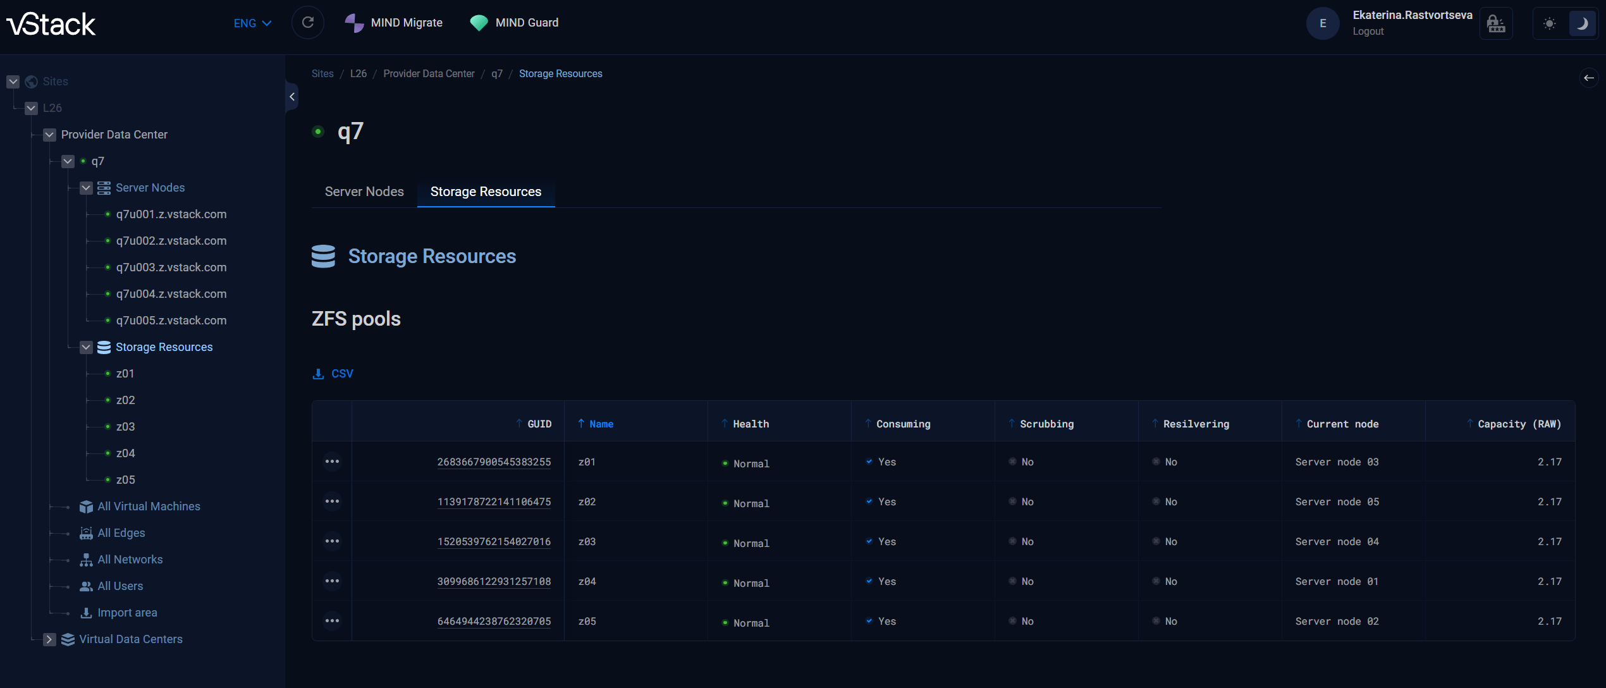Viewport: 1606px width, 688px height.
Task: Click Provider Data Center in breadcrumb
Action: [x=429, y=74]
